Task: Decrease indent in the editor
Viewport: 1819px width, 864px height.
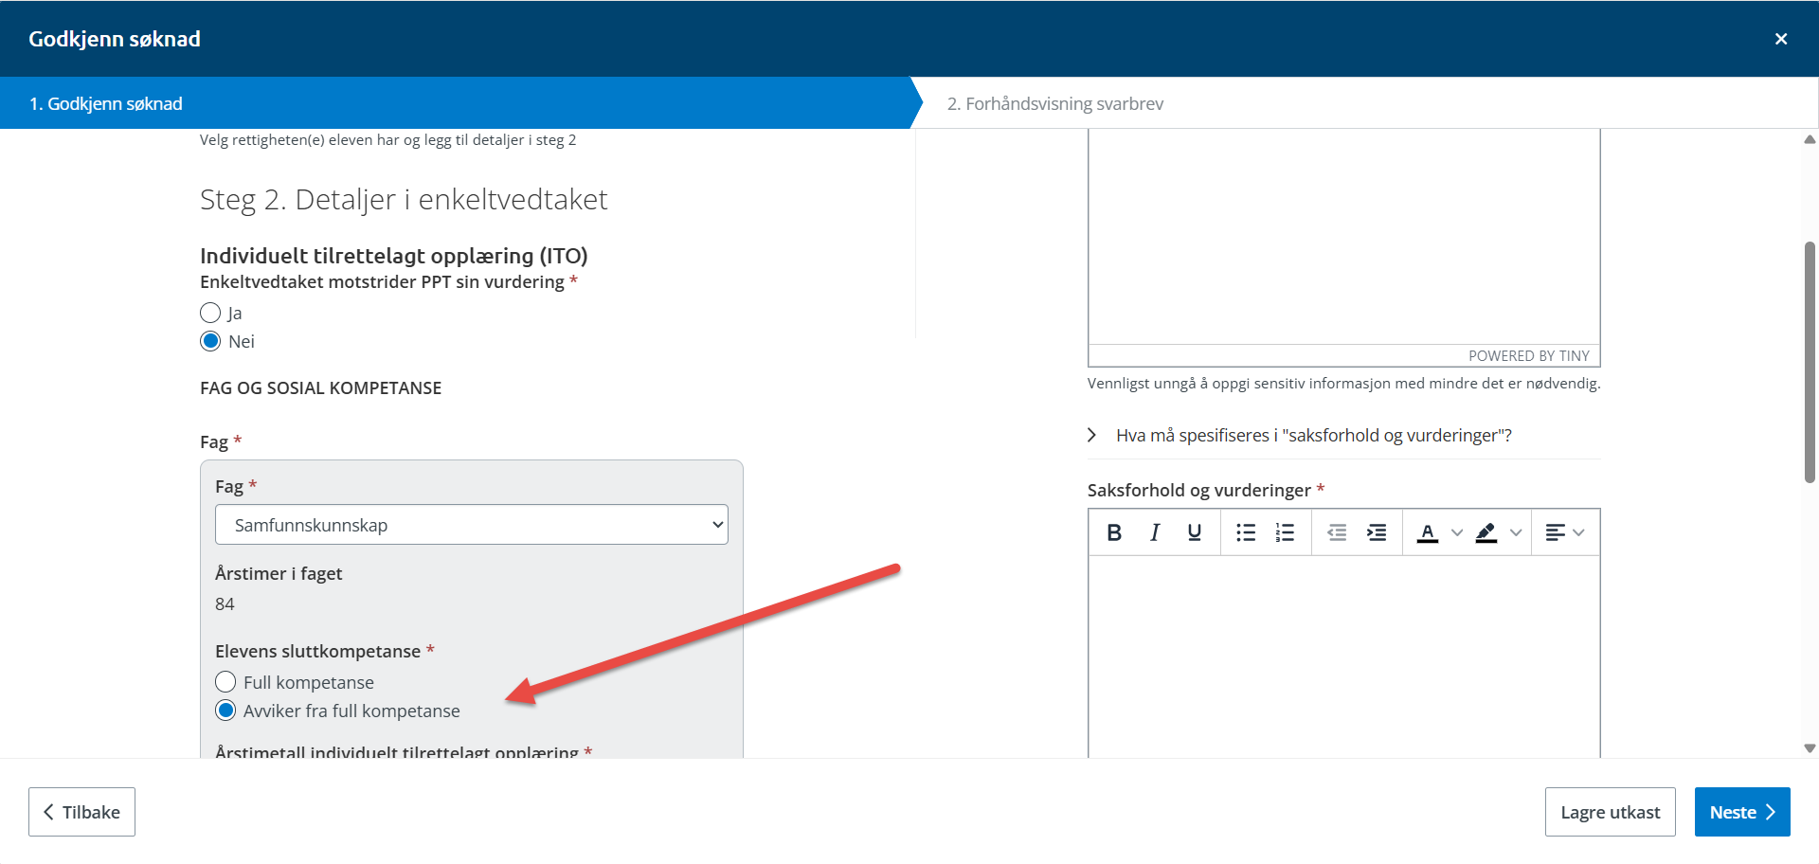Action: [x=1337, y=532]
